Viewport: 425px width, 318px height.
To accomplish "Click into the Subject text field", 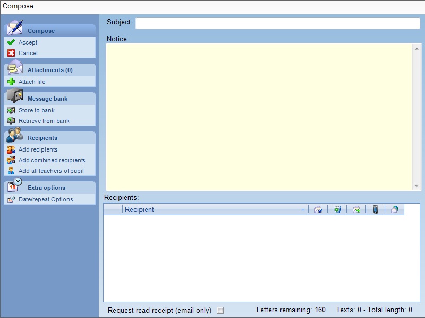I will tap(277, 23).
